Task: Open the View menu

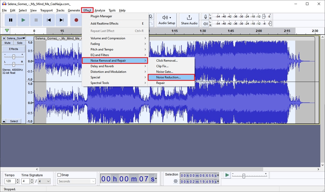Action: coord(33,10)
